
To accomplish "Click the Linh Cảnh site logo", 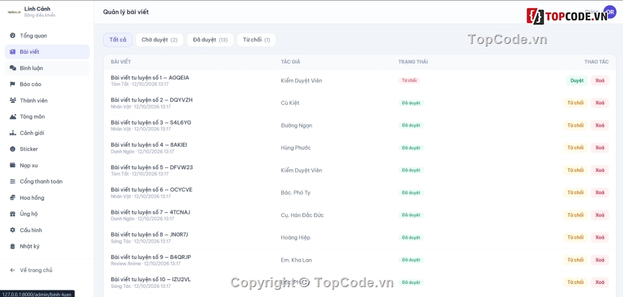I will pos(14,12).
